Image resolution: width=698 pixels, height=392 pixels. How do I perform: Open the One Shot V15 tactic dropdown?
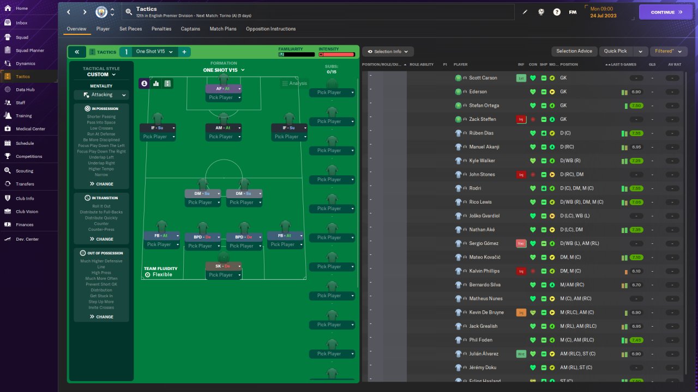point(155,52)
